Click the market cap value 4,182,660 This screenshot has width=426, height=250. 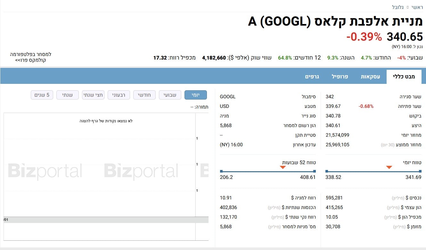[x=214, y=58]
